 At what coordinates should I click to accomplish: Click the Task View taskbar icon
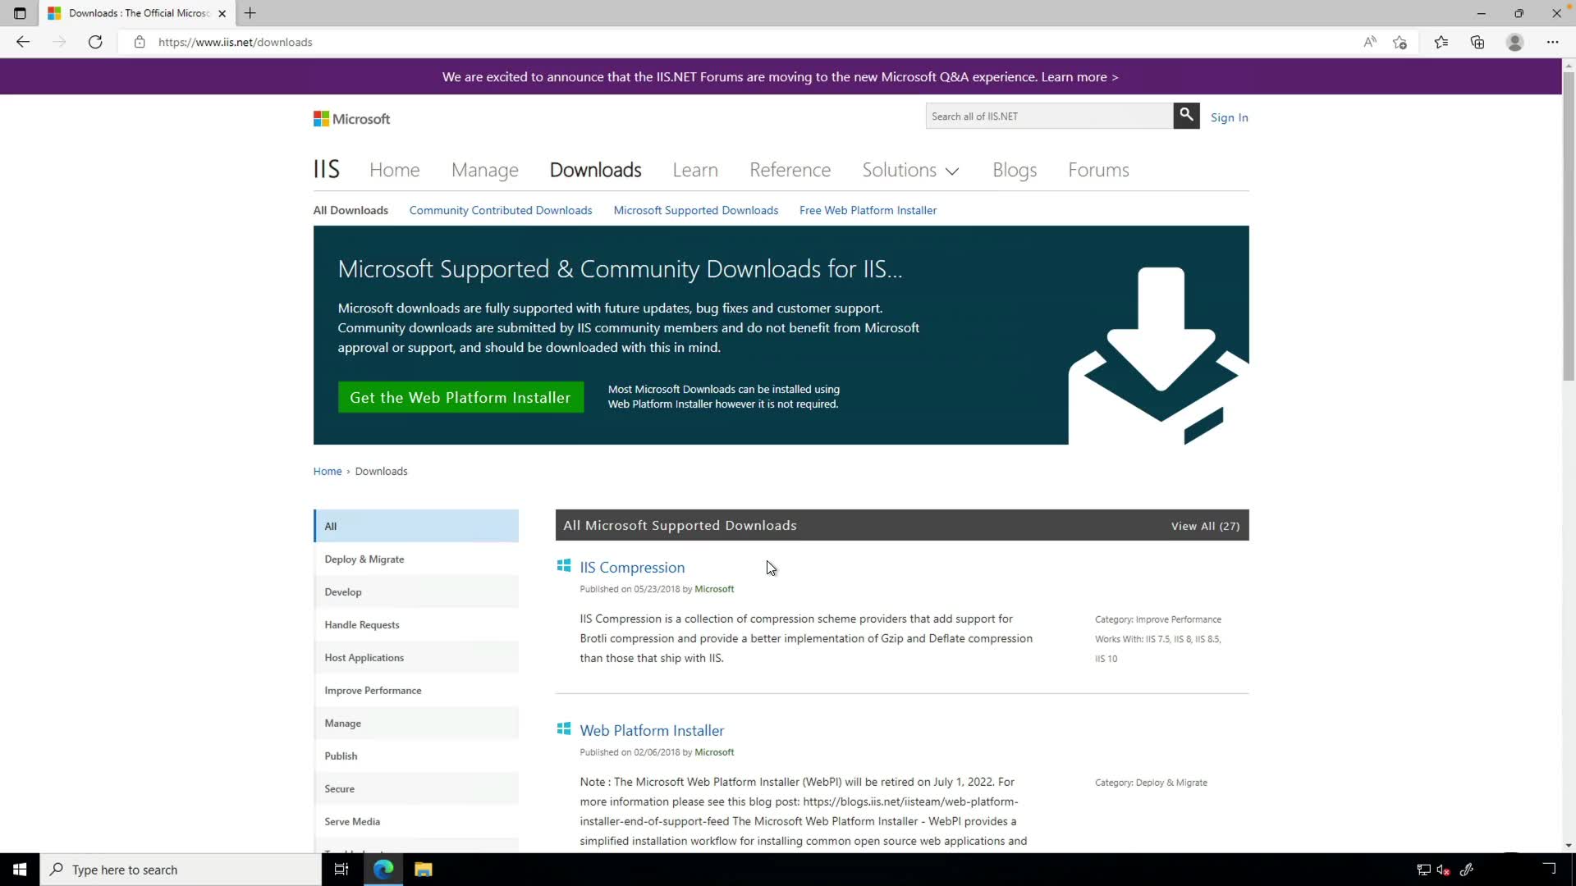click(x=341, y=870)
